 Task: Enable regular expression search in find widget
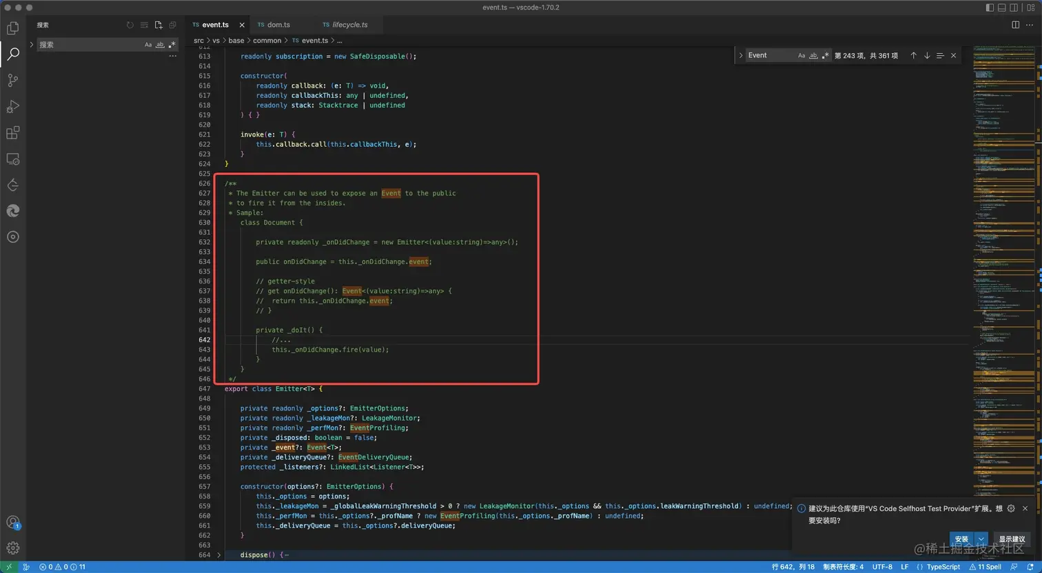[826, 55]
